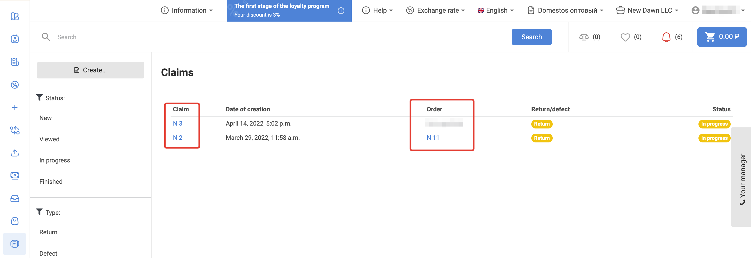Click the inbox tray icon in sidebar
The image size is (751, 258).
[x=15, y=199]
